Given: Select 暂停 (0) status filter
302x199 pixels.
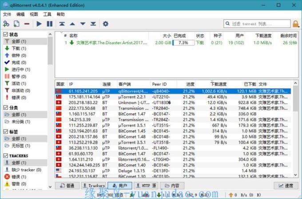Looking at the screenshot, I should [25, 76].
